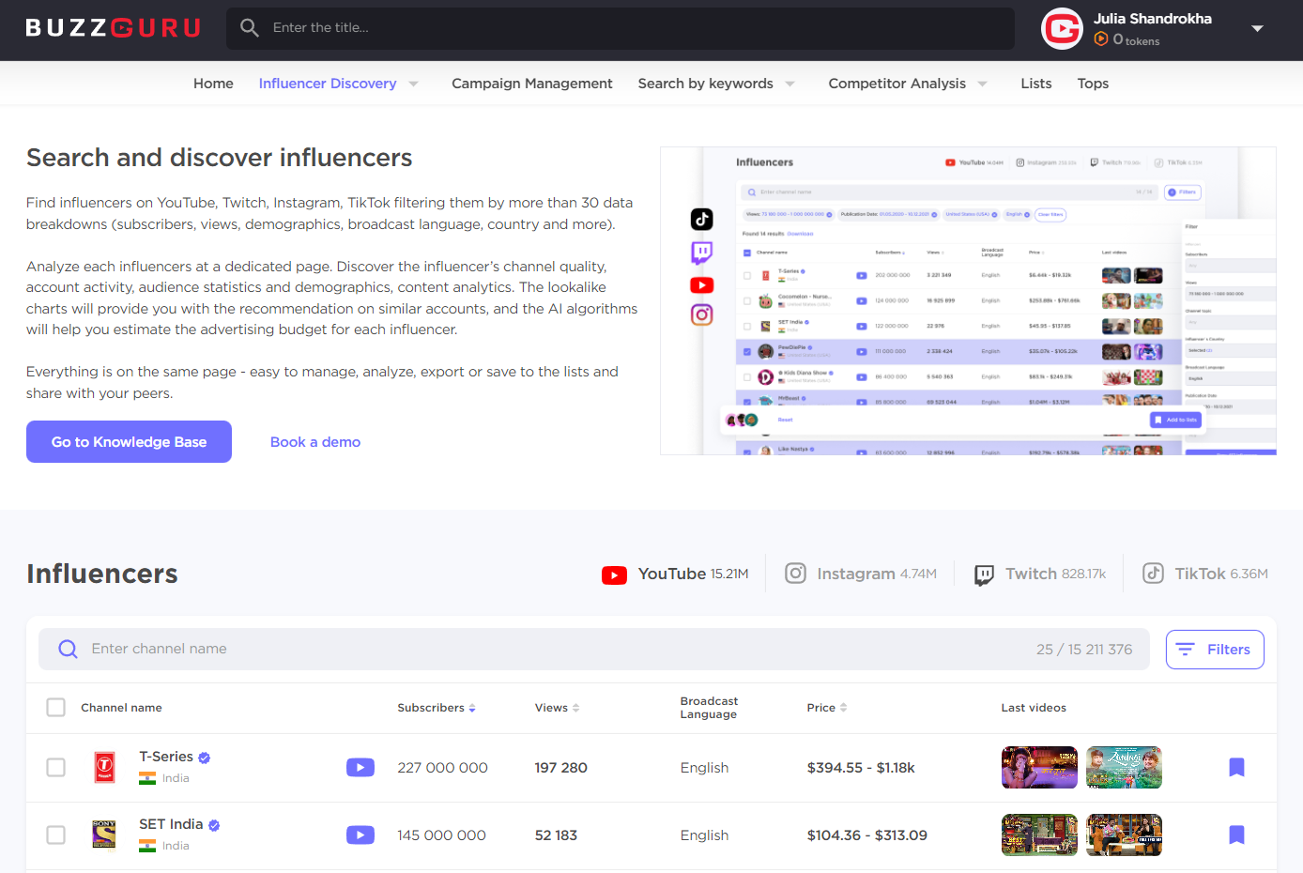Click SET India verified badge
This screenshot has width=1303, height=873.
(x=214, y=825)
